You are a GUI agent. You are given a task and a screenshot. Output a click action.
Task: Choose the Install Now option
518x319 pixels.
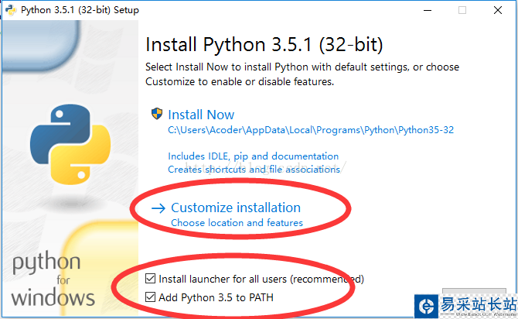click(x=201, y=115)
